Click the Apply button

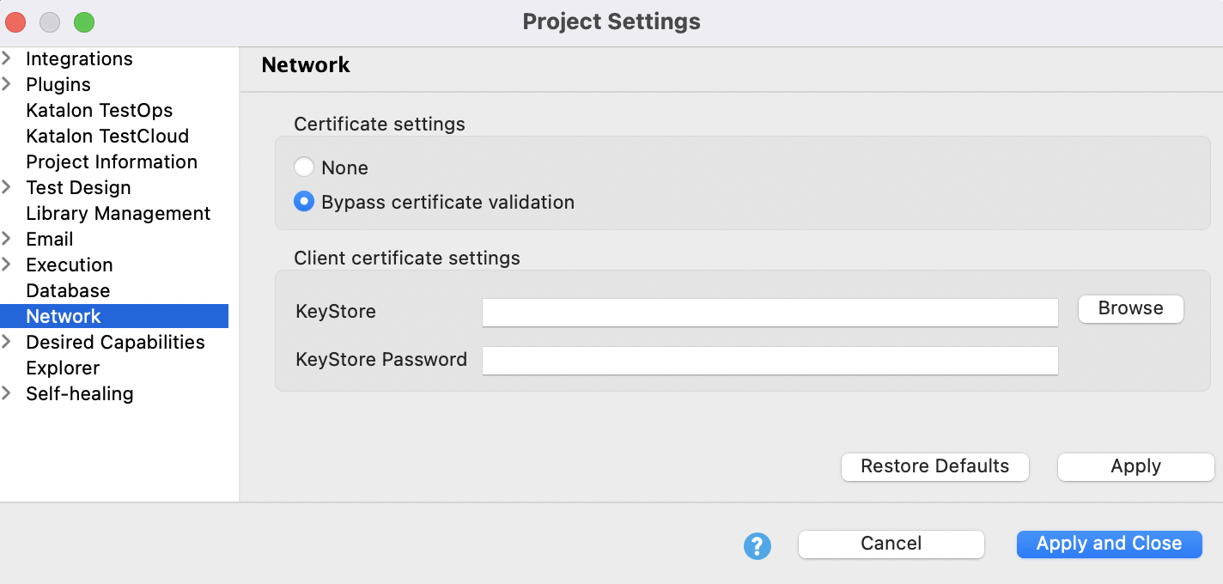pos(1135,466)
